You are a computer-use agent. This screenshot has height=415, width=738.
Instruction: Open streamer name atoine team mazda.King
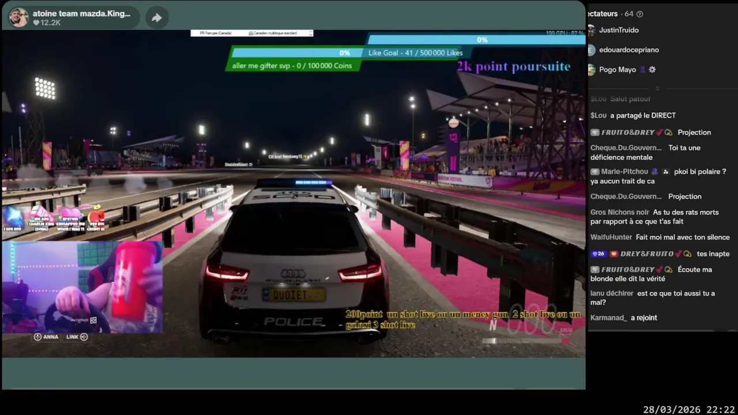pyautogui.click(x=81, y=13)
